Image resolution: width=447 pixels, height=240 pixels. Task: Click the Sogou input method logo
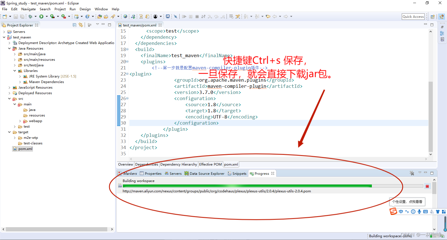coord(393,211)
